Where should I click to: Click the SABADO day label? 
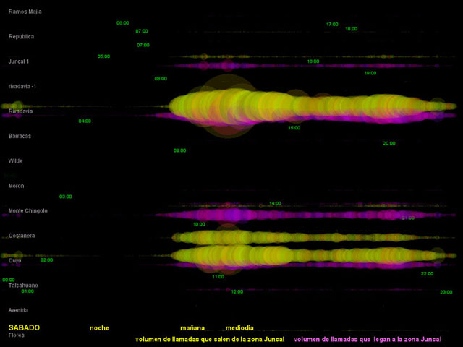tap(24, 327)
